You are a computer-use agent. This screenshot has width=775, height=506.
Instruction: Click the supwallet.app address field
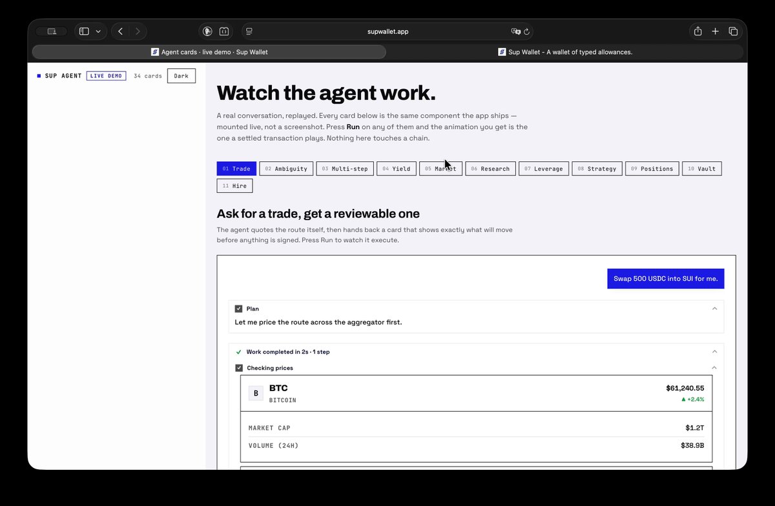point(387,31)
